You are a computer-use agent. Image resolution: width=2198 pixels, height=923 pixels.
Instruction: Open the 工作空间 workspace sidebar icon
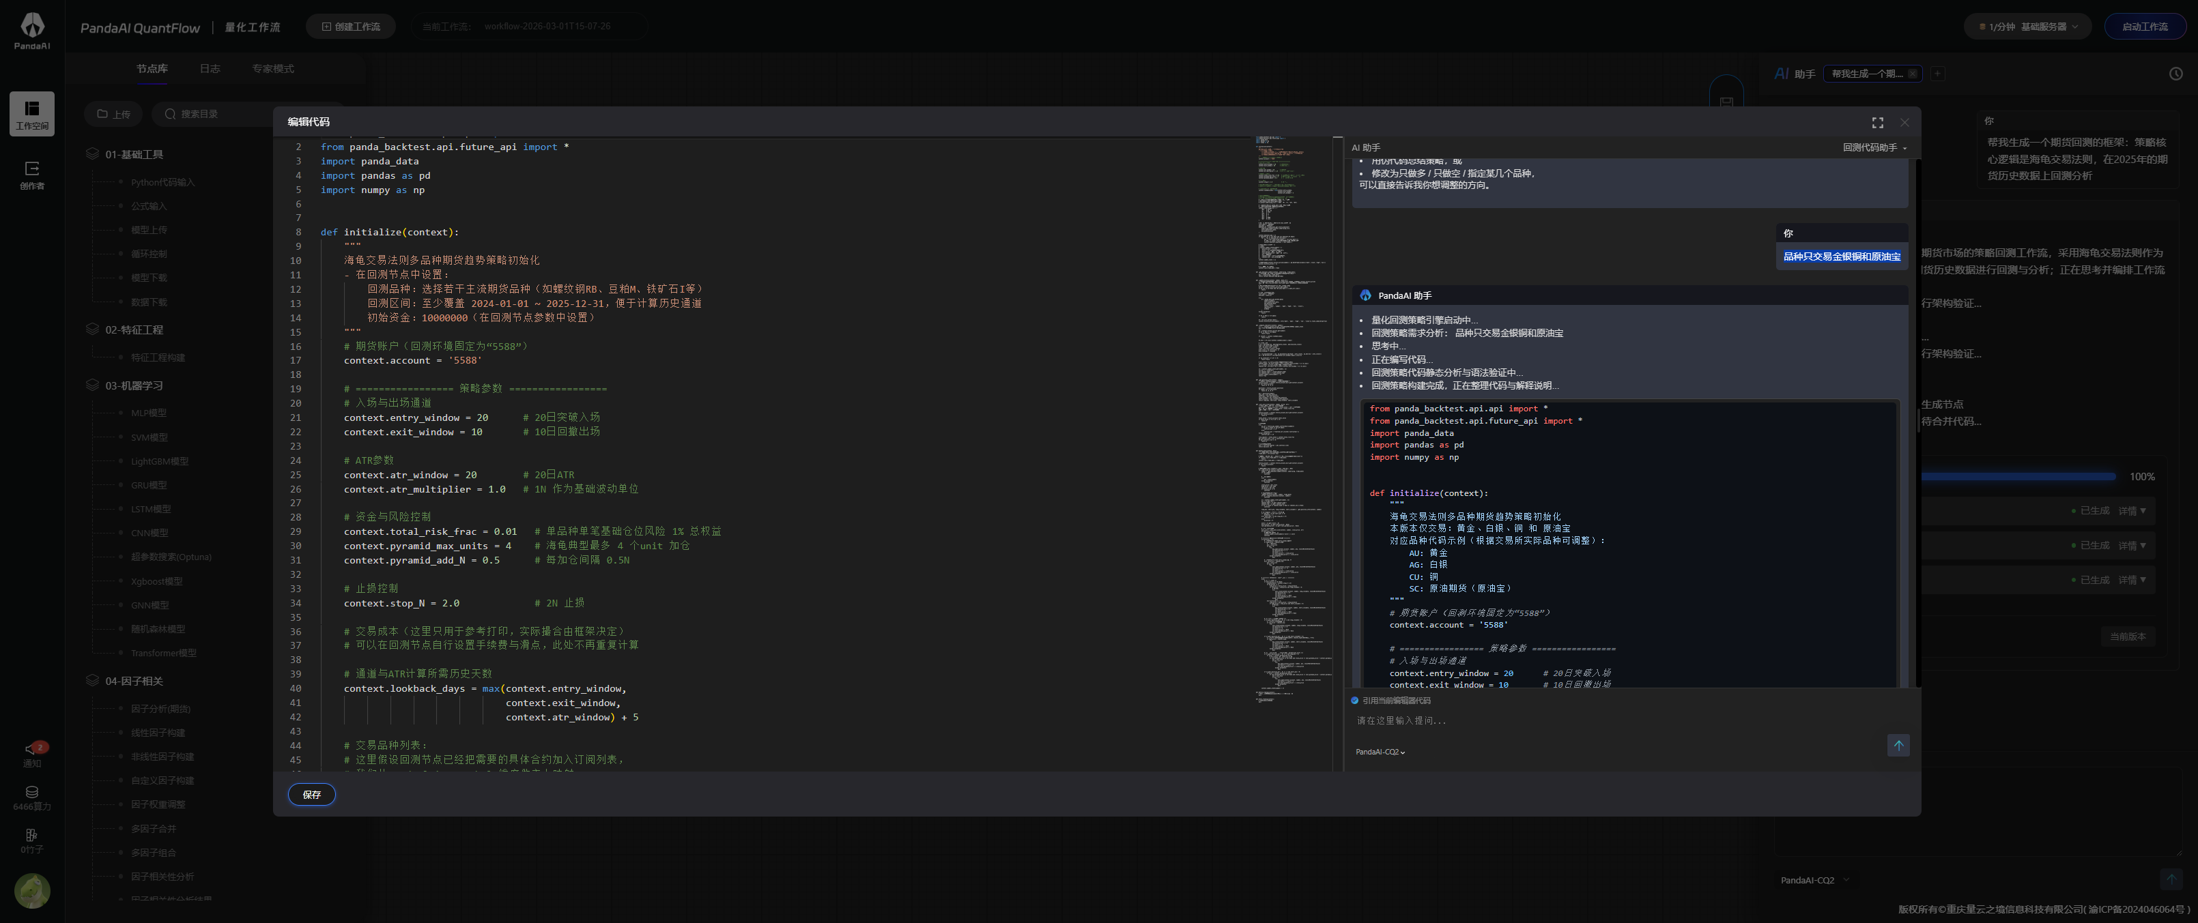pyautogui.click(x=31, y=113)
